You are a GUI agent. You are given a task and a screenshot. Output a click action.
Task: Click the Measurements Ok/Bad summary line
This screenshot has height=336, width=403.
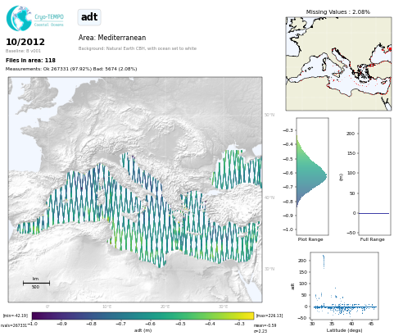[x=71, y=69]
